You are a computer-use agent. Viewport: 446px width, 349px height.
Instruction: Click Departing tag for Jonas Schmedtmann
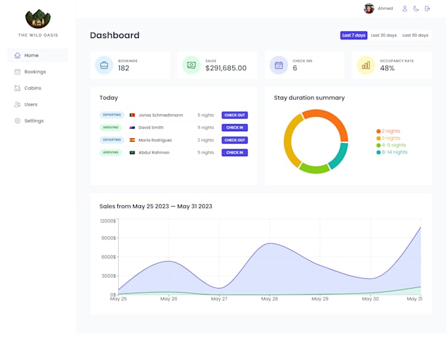tap(111, 115)
